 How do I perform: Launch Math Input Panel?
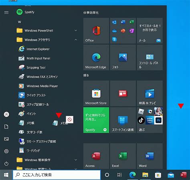pyautogui.click(x=47, y=58)
